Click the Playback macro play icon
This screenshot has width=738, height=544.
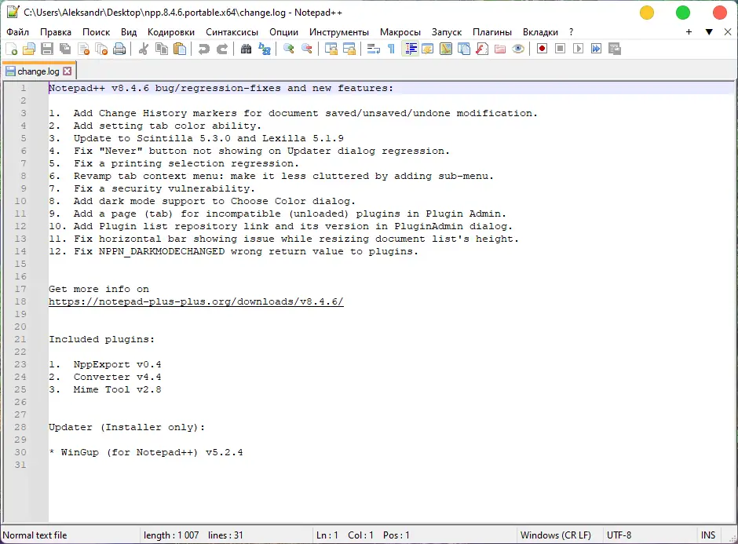coord(578,49)
